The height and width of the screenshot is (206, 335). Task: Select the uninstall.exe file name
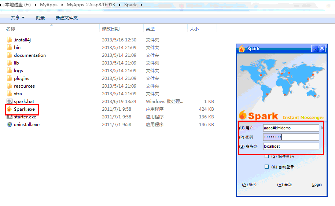[27, 124]
